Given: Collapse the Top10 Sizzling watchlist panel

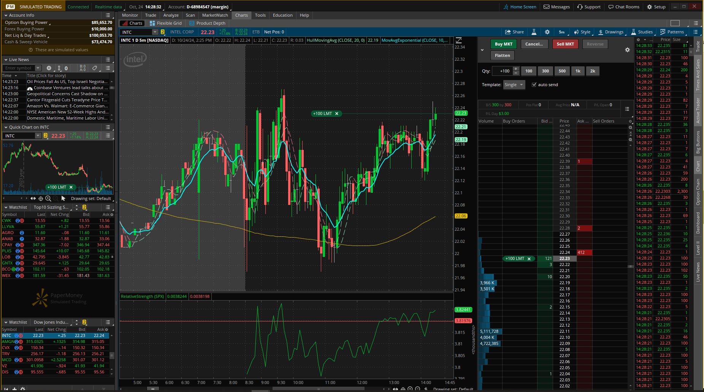Looking at the screenshot, I should pyautogui.click(x=6, y=207).
